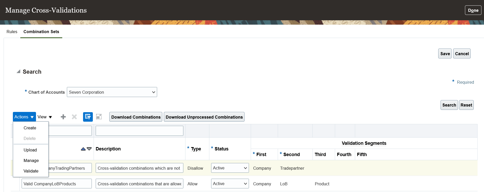Select Validate from the Actions menu
The image size is (484, 192).
tap(31, 171)
